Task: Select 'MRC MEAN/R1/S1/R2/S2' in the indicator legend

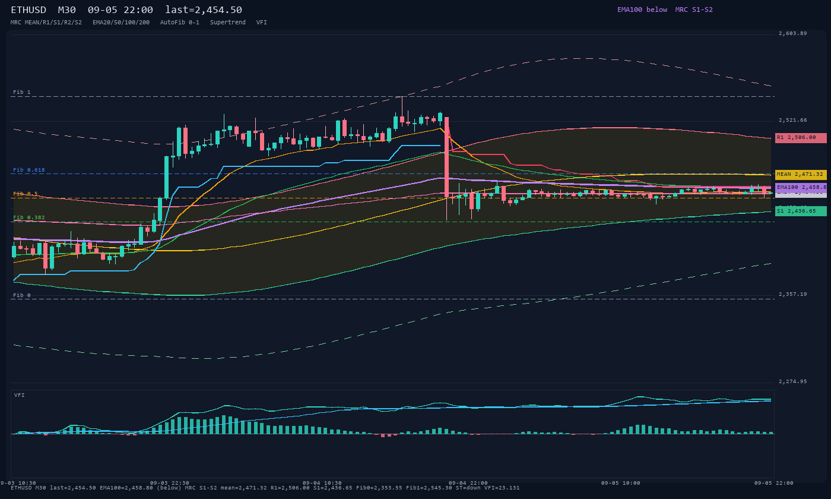Action: click(46, 23)
